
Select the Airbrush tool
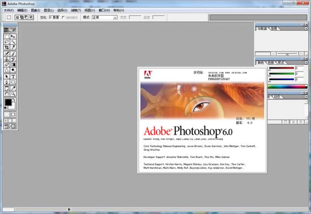(7, 54)
